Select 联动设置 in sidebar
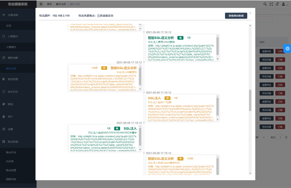Viewport: 291px width, 188px height. click(11, 170)
